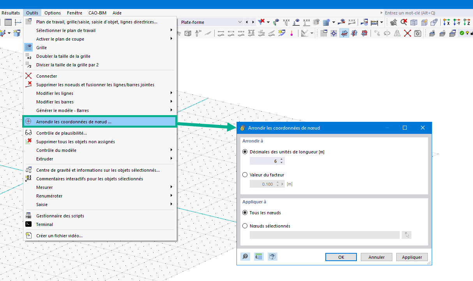
Task: Open Contrôle de plausibilité entry
Action: point(101,133)
